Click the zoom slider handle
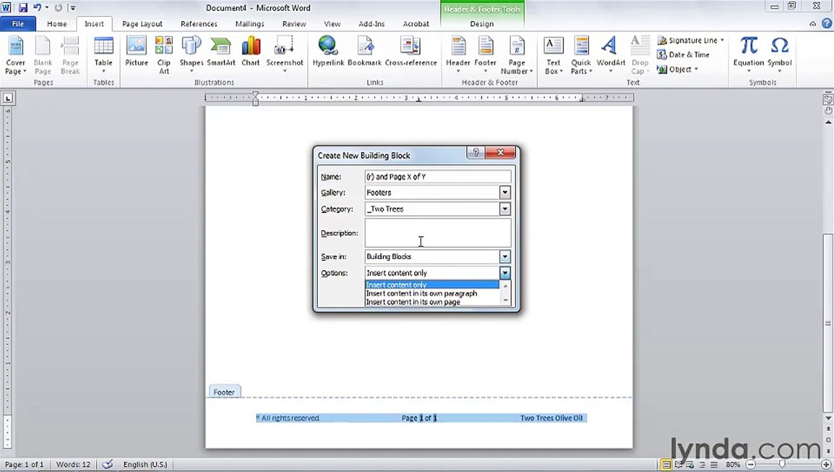The image size is (834, 472). (x=782, y=464)
